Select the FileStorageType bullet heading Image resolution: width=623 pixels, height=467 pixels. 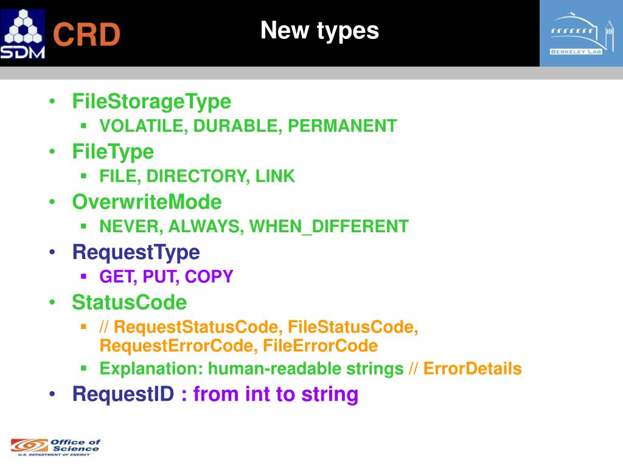[x=151, y=102]
